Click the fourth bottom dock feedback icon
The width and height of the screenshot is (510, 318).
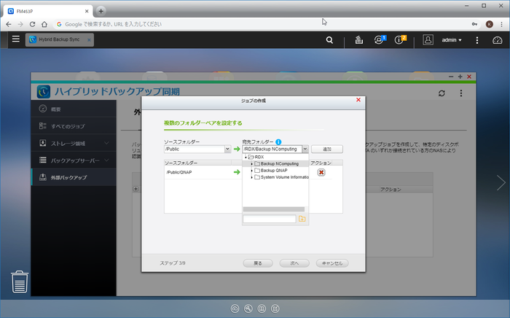point(275,309)
